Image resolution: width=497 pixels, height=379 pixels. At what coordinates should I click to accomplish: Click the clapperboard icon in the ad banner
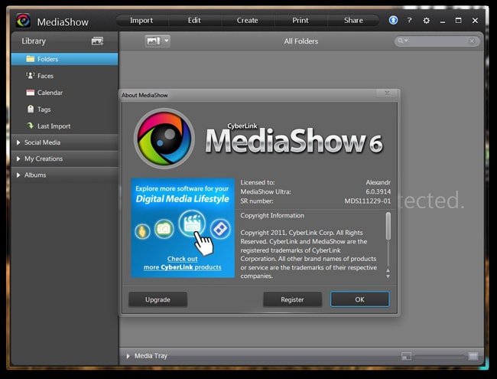tap(192, 224)
